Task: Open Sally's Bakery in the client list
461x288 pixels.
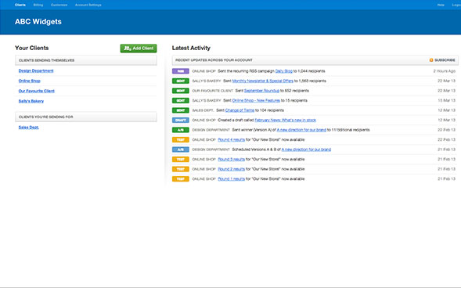Action: [x=31, y=101]
